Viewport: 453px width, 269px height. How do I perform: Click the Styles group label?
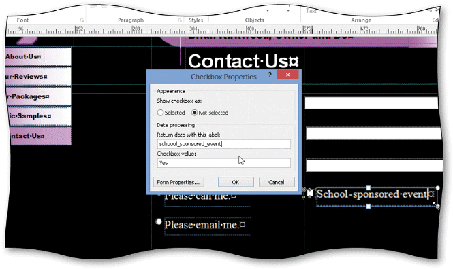point(196,20)
